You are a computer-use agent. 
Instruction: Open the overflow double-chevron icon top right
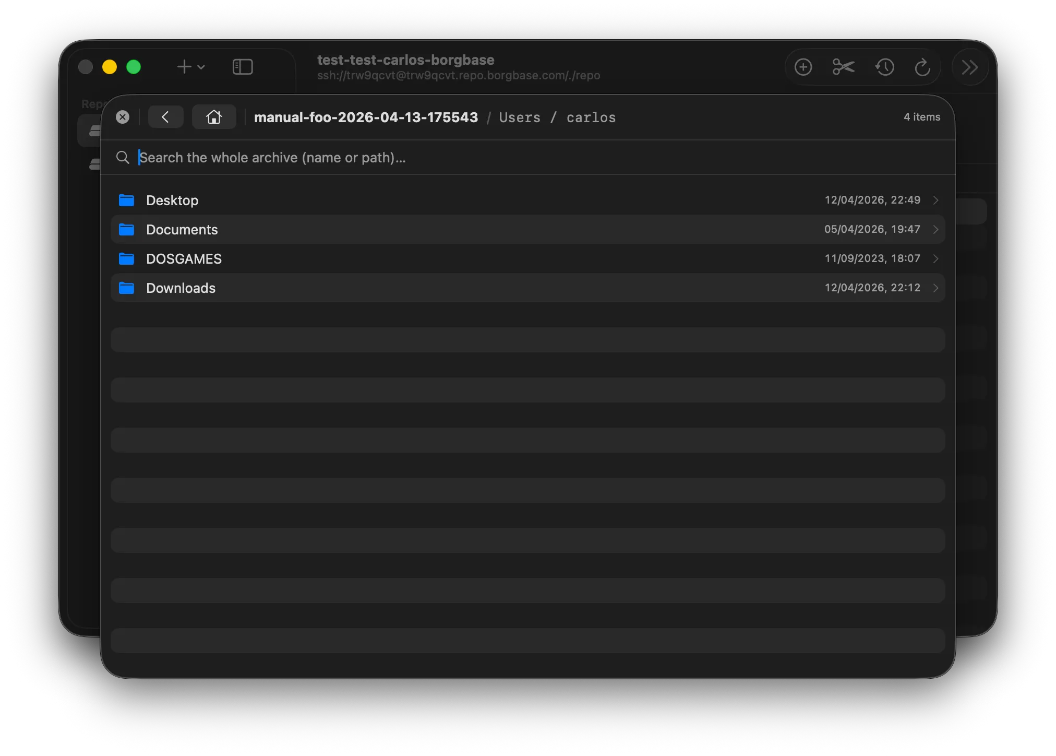969,67
